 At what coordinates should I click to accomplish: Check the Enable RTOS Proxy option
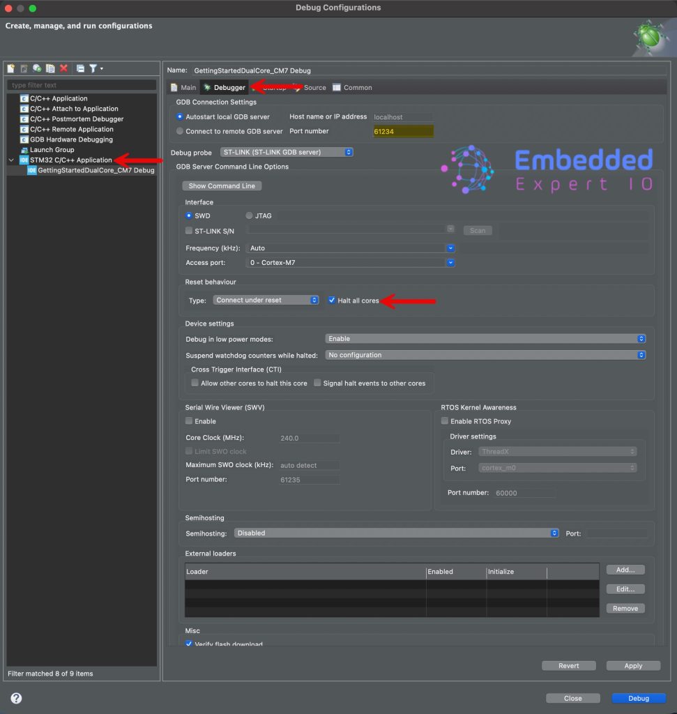pos(445,421)
